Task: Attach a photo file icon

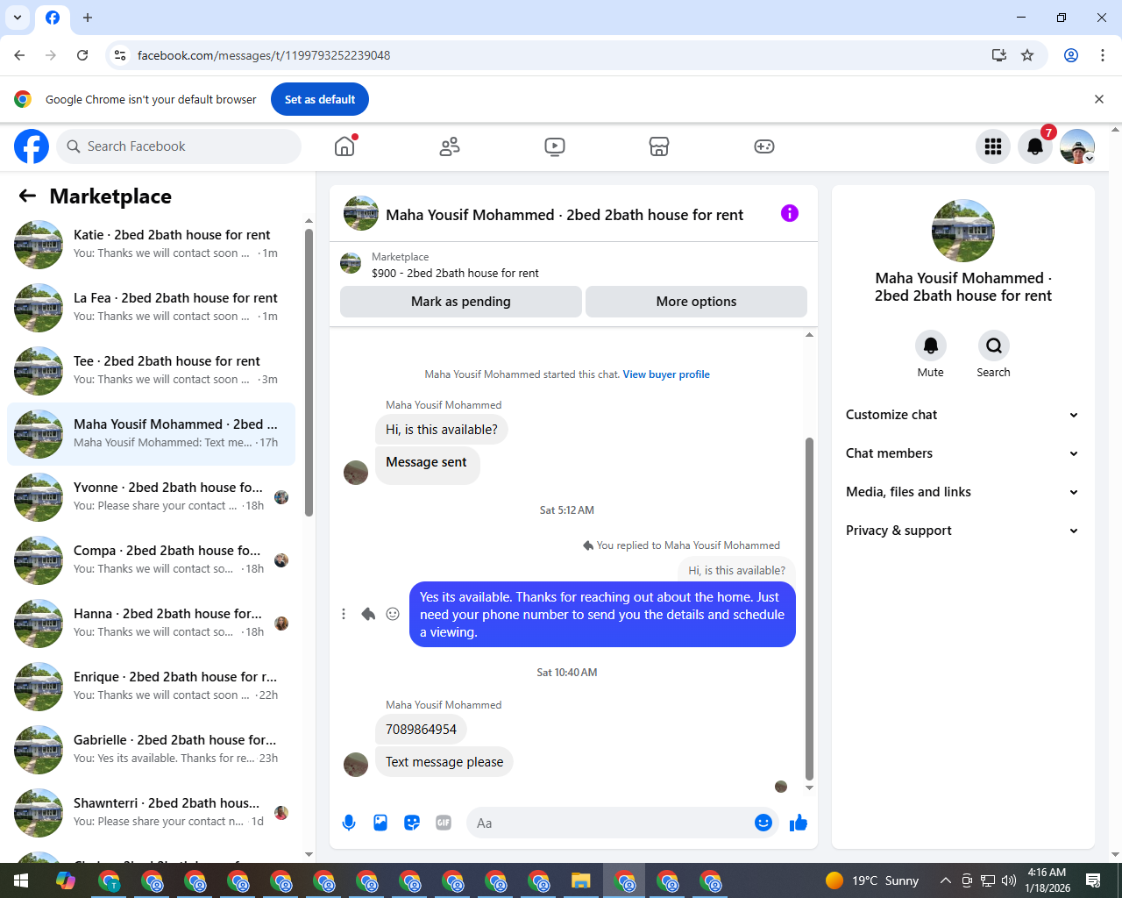Action: [380, 823]
